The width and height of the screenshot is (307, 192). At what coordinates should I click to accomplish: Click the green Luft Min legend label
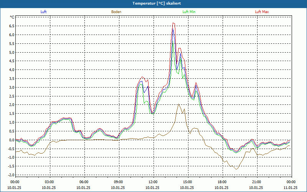(x=189, y=12)
